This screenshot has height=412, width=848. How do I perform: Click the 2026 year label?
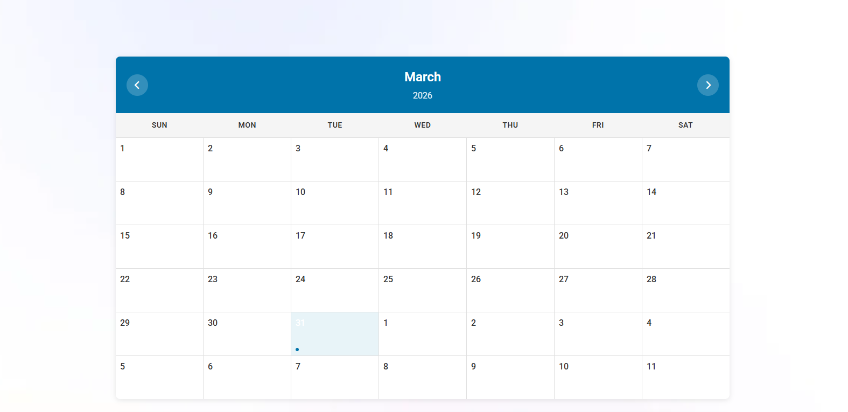423,95
